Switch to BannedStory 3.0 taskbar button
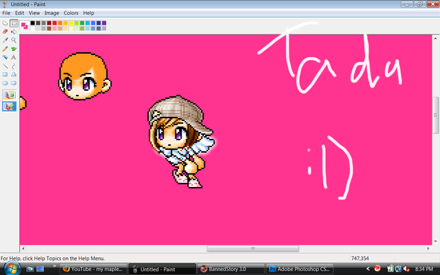This screenshot has width=440, height=275. (x=231, y=269)
